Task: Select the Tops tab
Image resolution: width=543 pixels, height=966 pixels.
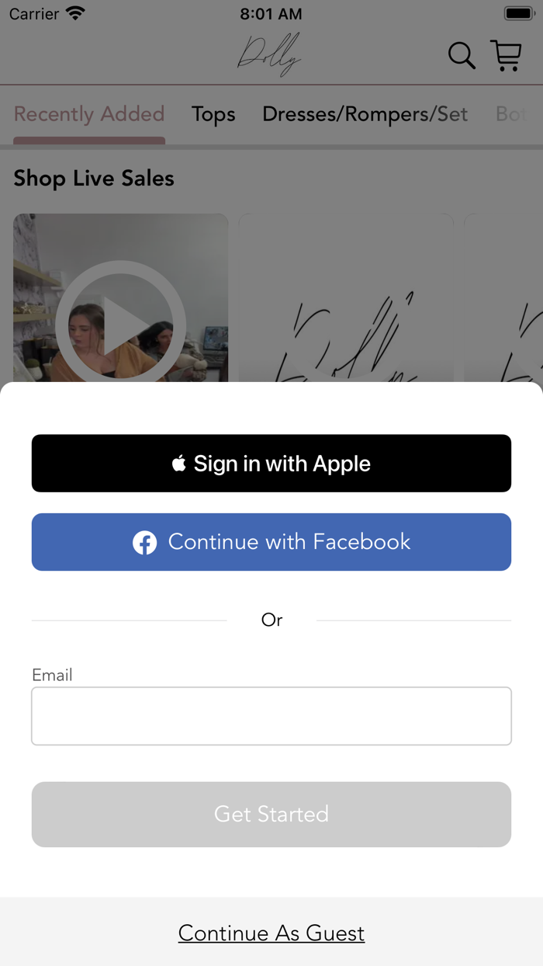Action: (213, 114)
